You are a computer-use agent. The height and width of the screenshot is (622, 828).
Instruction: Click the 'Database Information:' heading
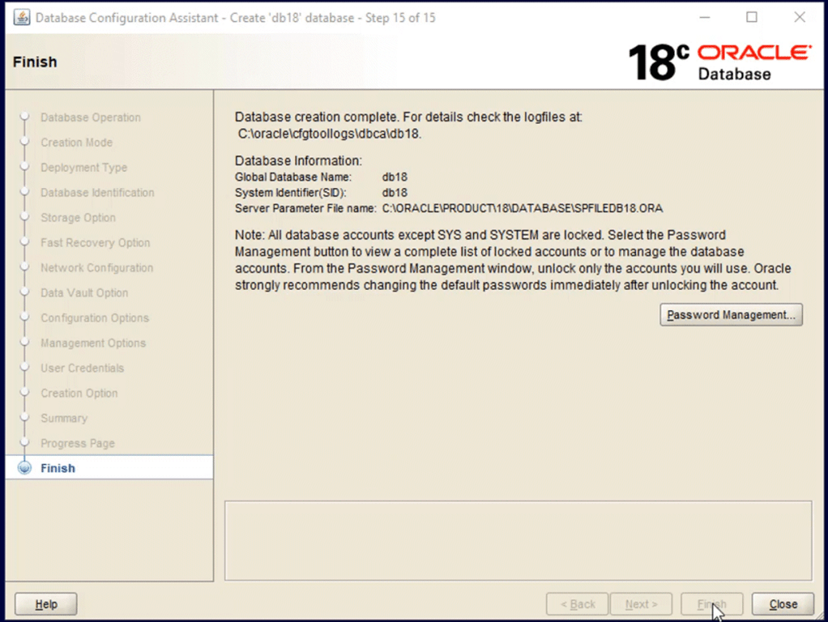click(298, 160)
